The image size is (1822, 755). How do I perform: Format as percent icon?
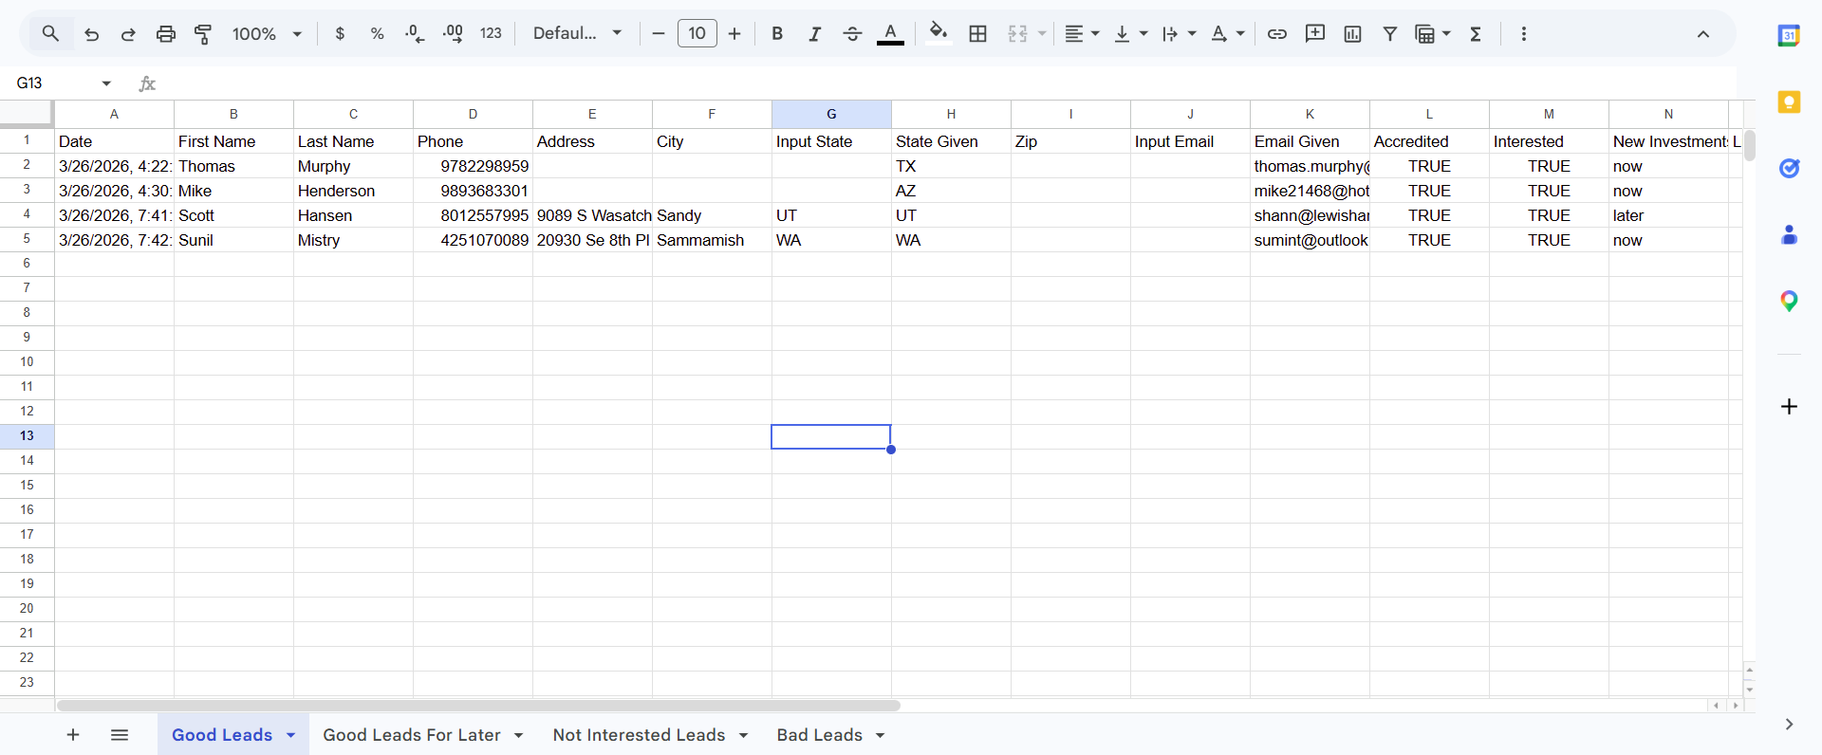pyautogui.click(x=377, y=34)
